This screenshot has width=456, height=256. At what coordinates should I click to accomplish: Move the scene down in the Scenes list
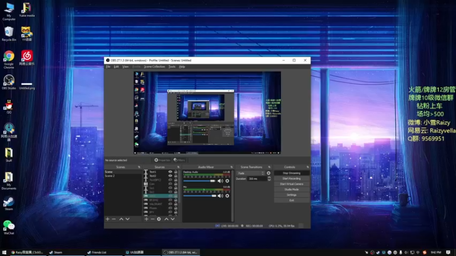(x=127, y=219)
